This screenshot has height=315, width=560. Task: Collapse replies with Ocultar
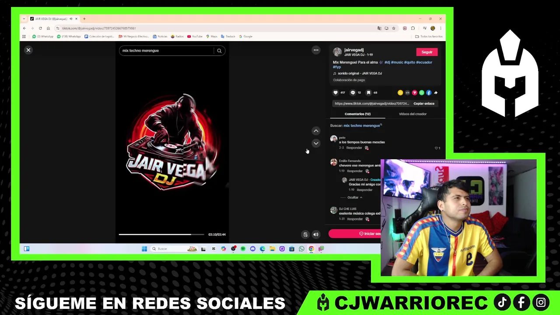pos(355,197)
